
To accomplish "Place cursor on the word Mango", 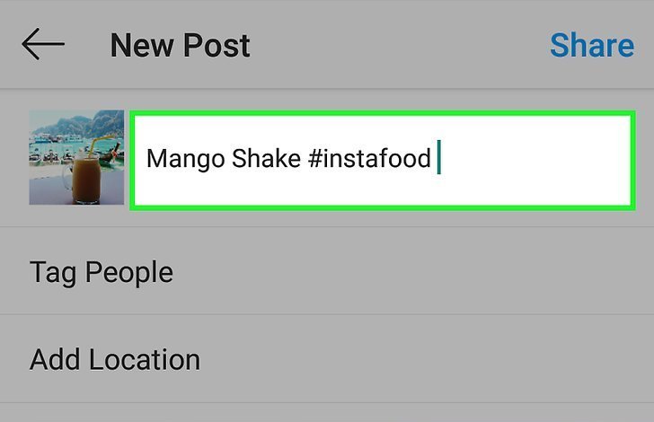I will click(x=186, y=159).
